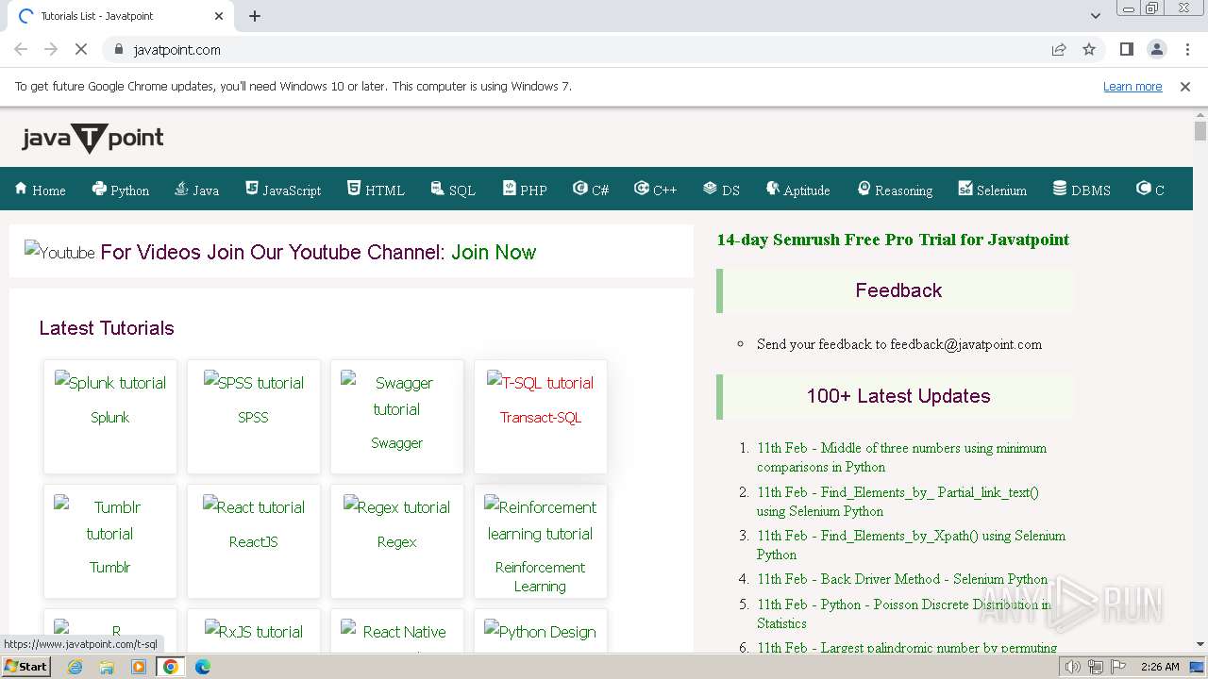
Task: Open the volume control in system tray
Action: pos(1072,667)
